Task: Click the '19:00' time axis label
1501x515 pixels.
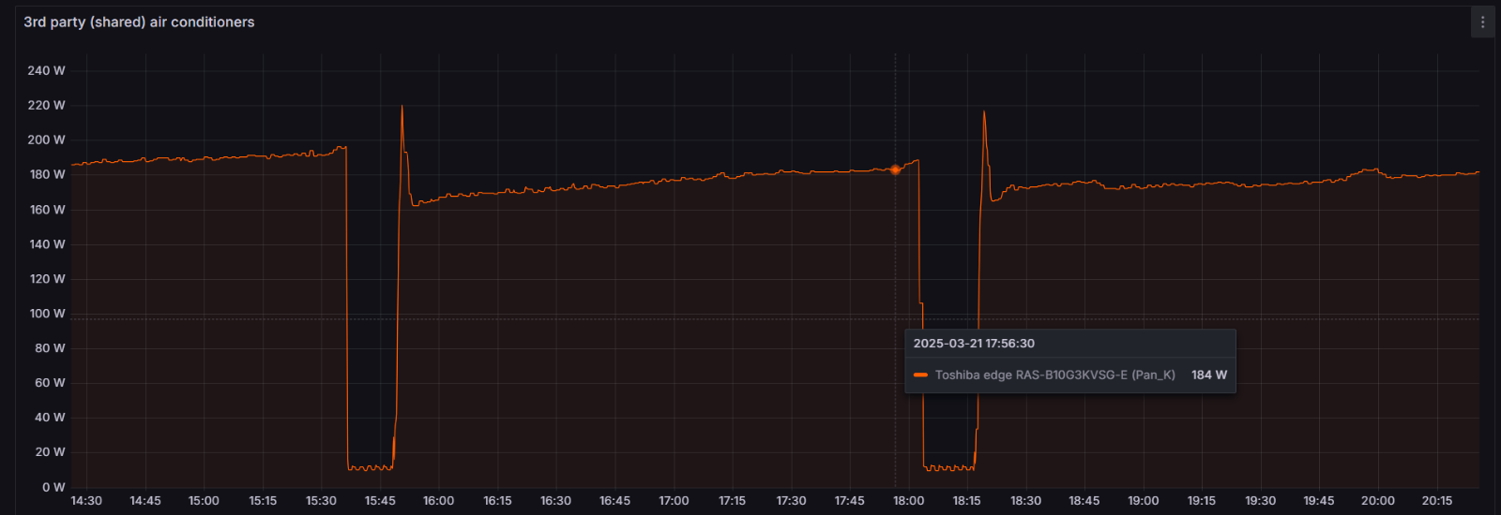Action: (1143, 501)
